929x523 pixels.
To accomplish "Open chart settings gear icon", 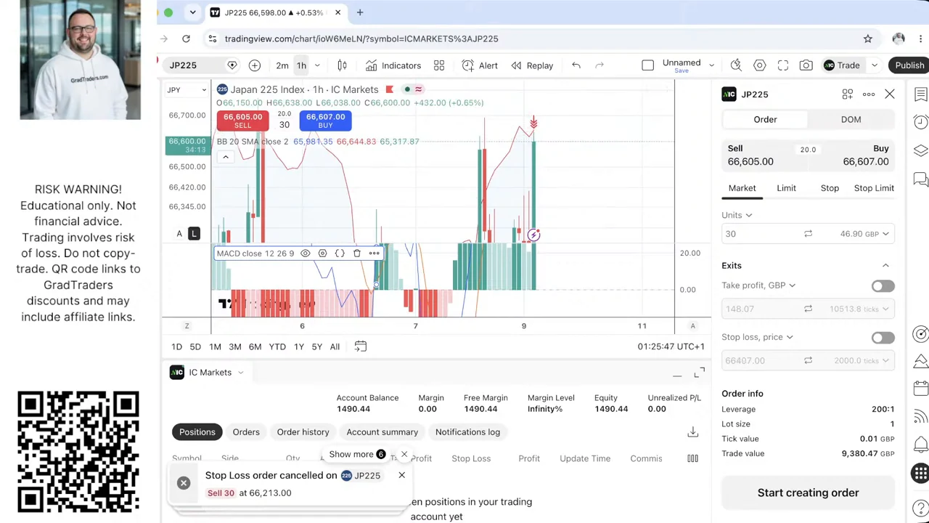I will point(759,65).
